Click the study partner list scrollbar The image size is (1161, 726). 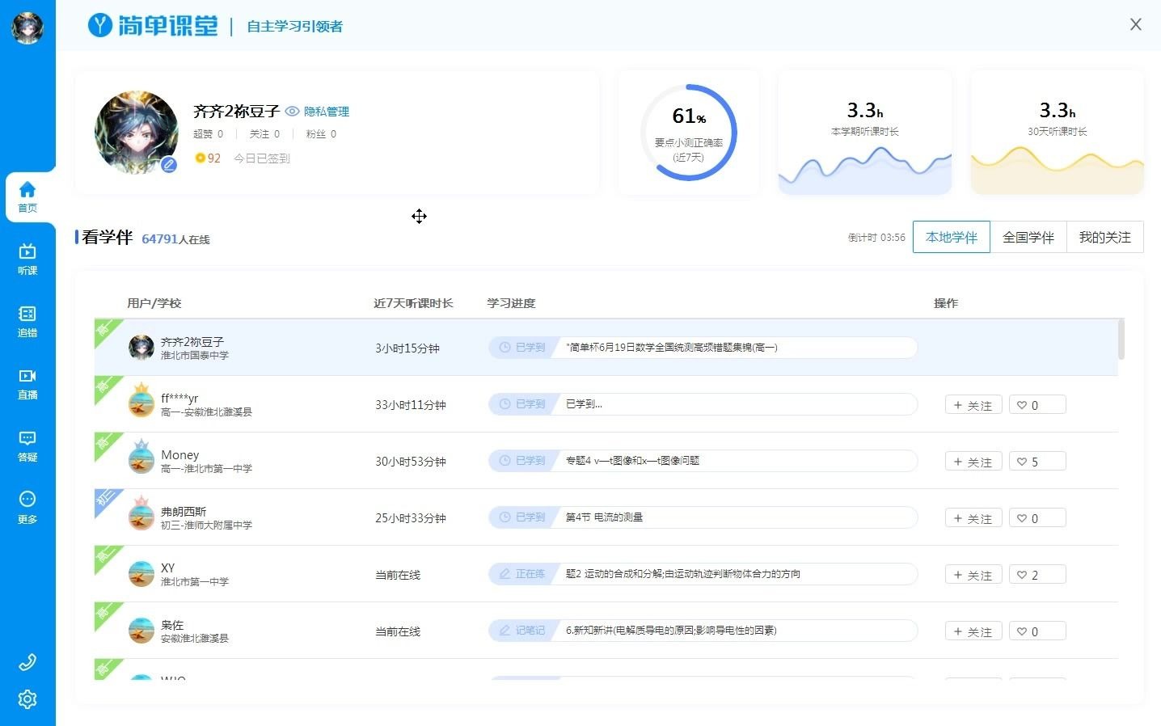(x=1121, y=340)
